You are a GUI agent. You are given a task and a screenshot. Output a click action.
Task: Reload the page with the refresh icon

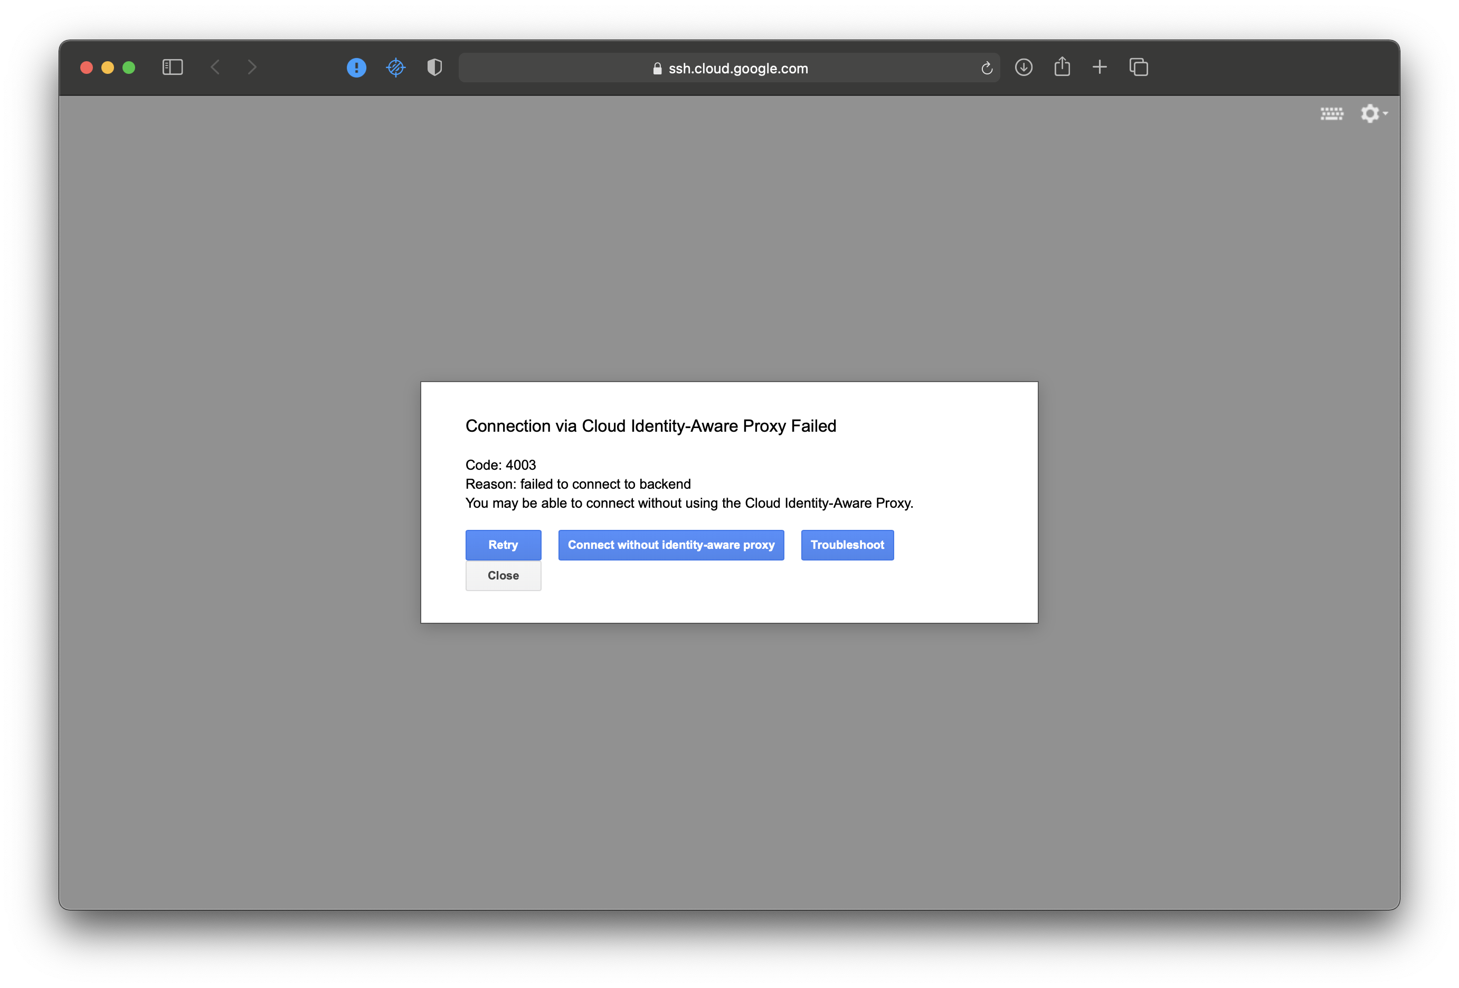(986, 68)
